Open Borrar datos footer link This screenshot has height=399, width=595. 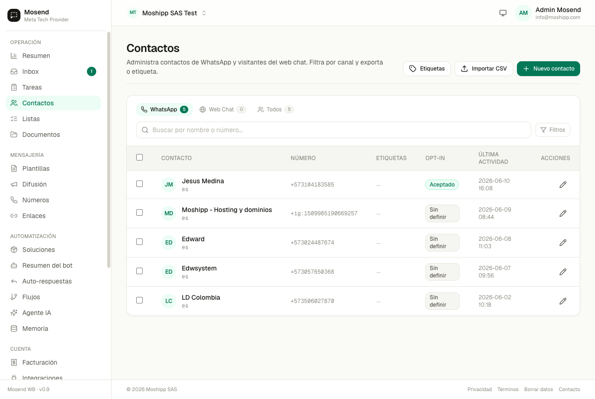539,389
